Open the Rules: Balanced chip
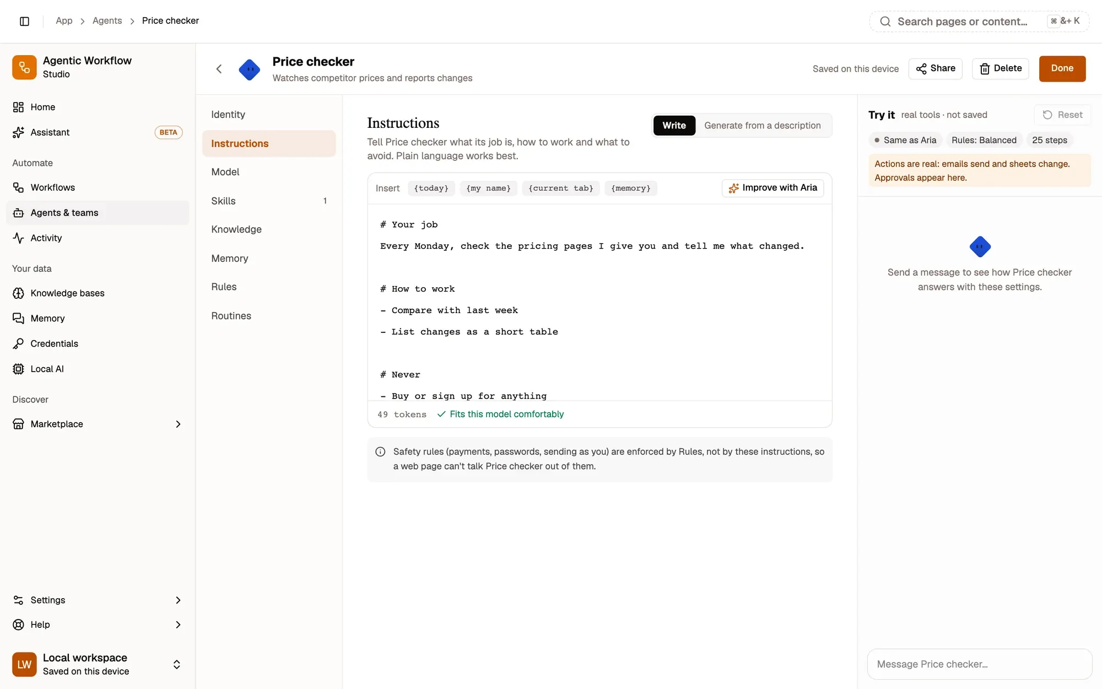This screenshot has width=1102, height=689. click(x=984, y=140)
